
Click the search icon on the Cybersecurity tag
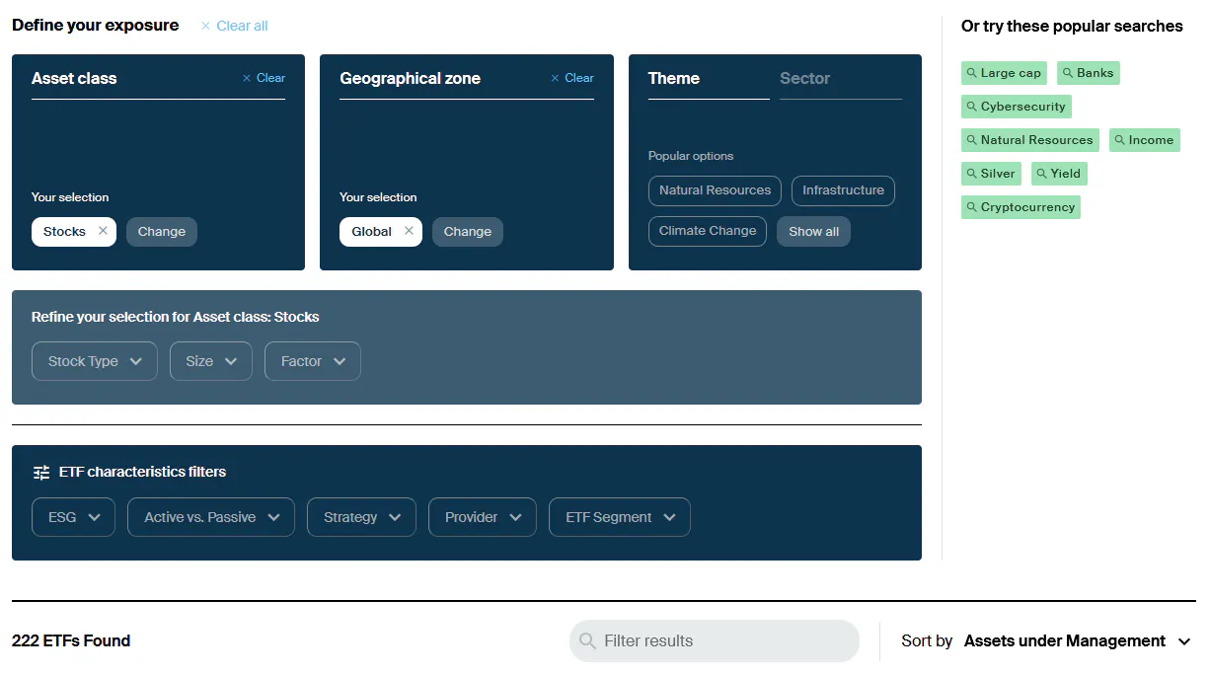tap(971, 107)
